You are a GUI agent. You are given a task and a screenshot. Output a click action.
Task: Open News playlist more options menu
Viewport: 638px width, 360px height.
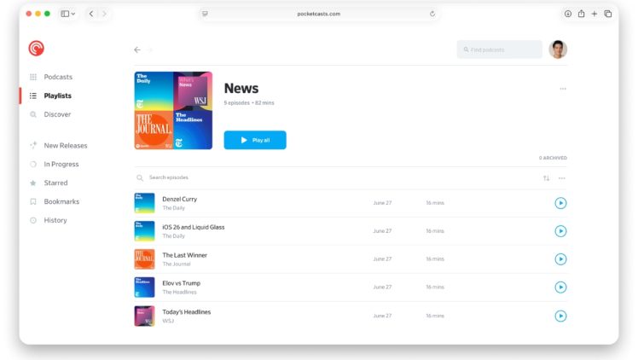pyautogui.click(x=562, y=89)
